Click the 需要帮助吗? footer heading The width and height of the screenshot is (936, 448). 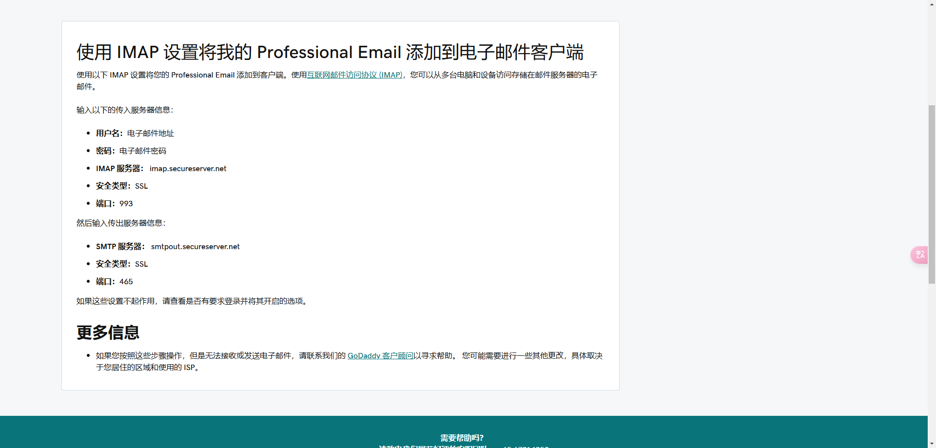point(462,438)
